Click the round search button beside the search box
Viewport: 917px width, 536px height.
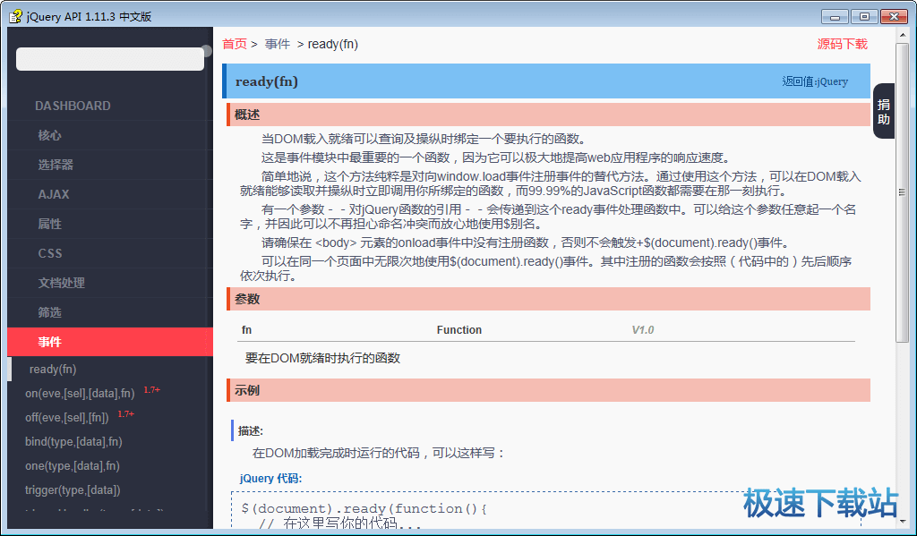click(x=207, y=51)
